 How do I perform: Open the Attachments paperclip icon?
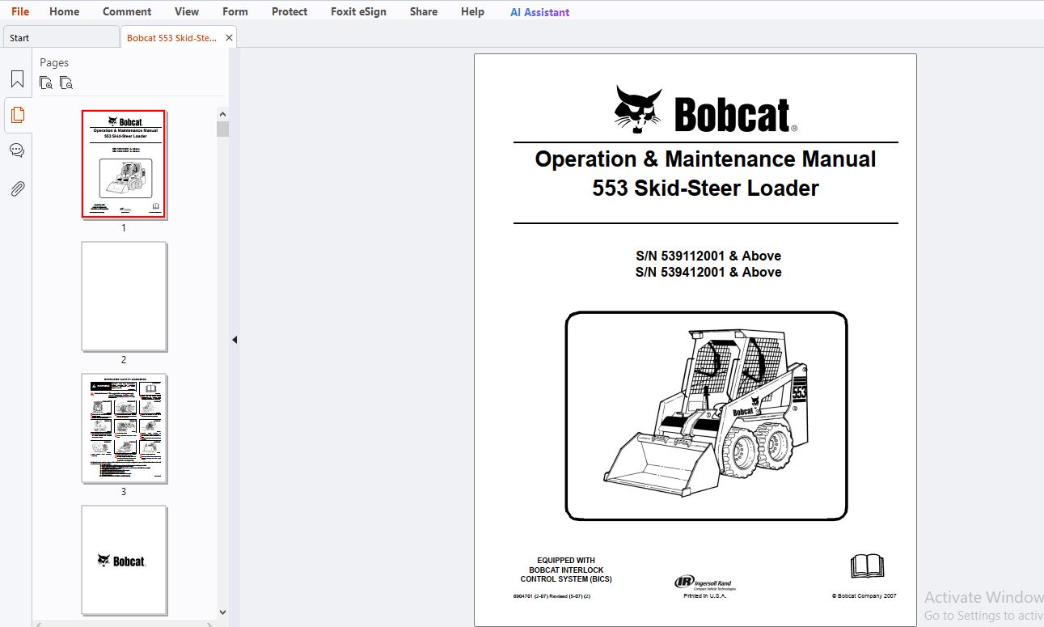click(x=17, y=189)
